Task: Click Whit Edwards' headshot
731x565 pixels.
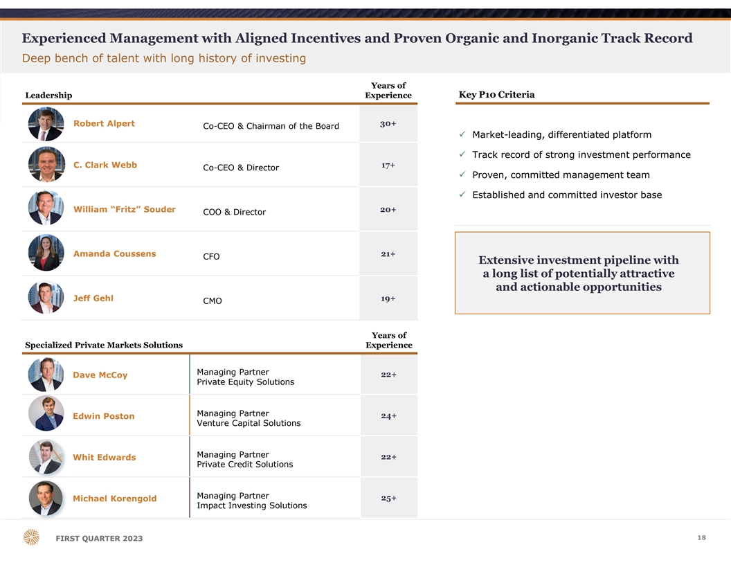Action: point(46,457)
